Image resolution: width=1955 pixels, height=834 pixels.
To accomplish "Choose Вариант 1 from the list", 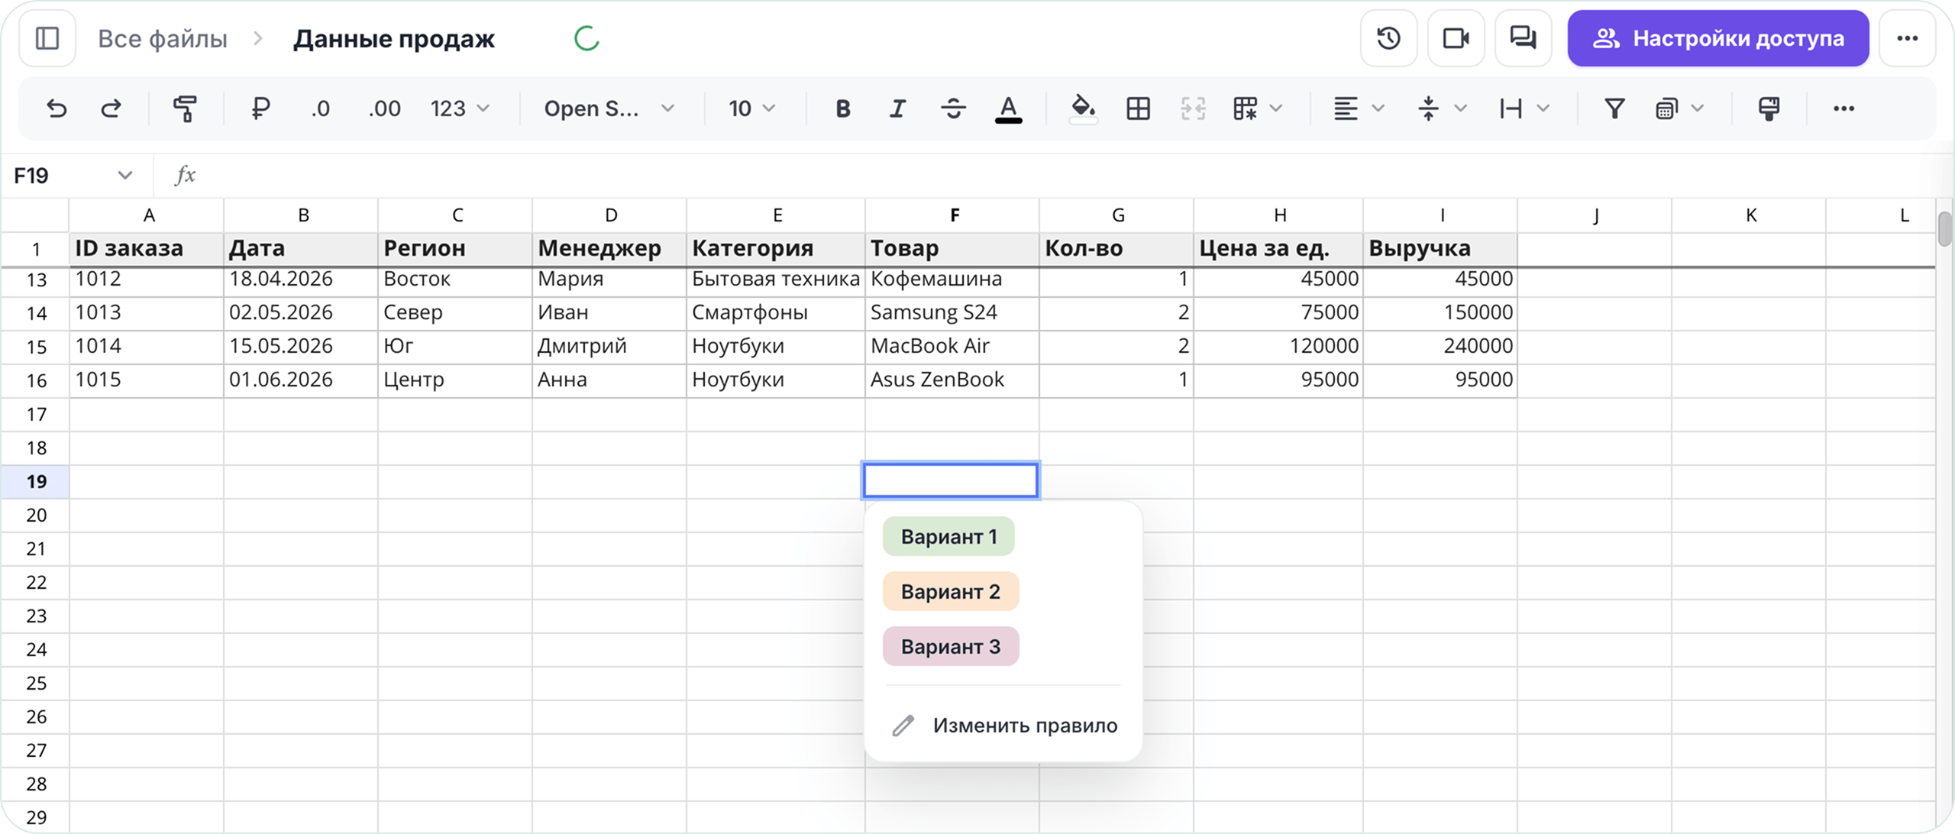I will (948, 537).
